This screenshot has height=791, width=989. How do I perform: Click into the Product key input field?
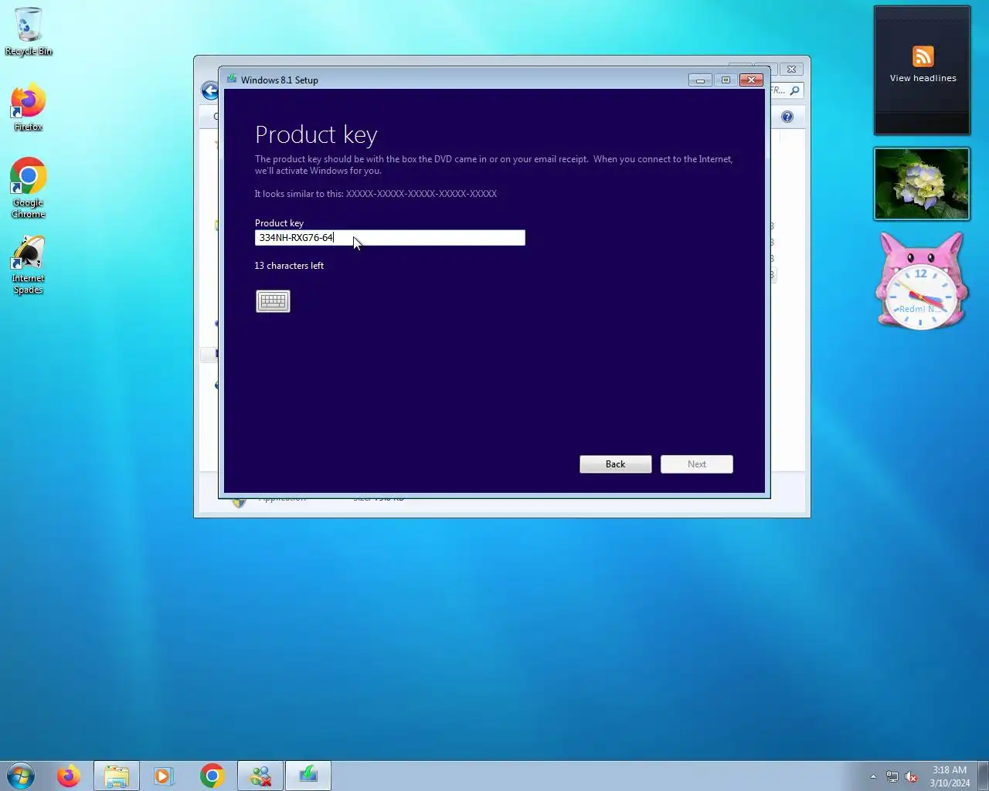pos(390,238)
